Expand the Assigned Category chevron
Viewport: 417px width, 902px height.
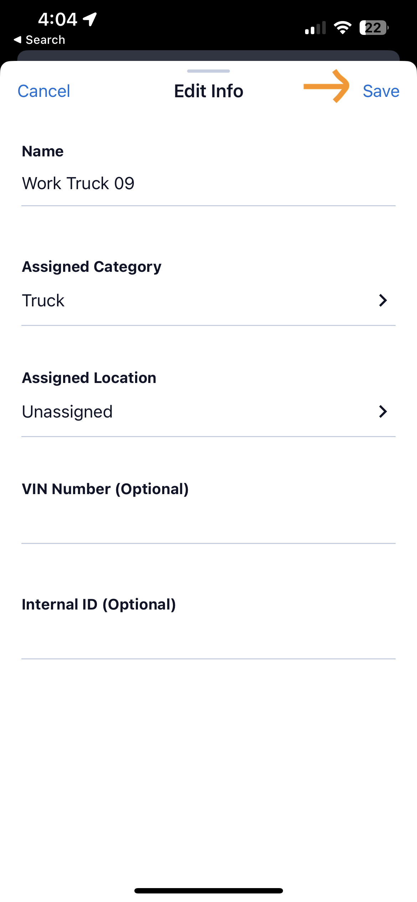click(383, 300)
